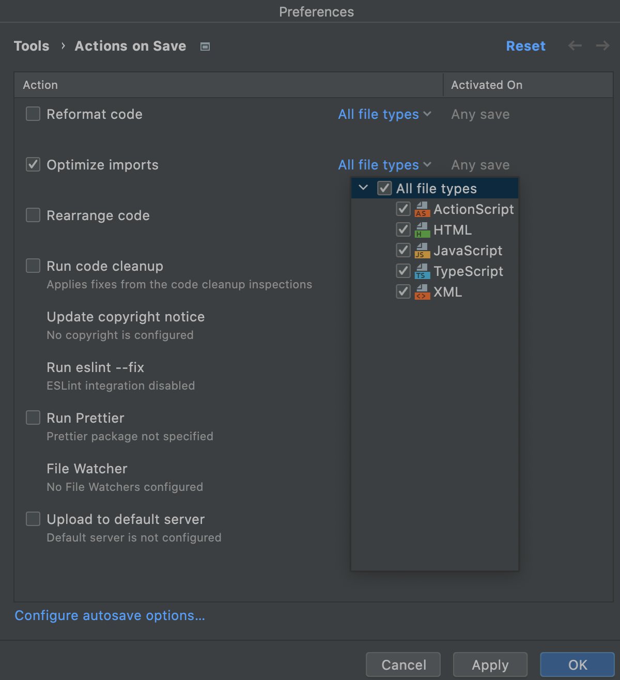620x680 pixels.
Task: Click the HTML file type icon
Action: [x=422, y=230]
